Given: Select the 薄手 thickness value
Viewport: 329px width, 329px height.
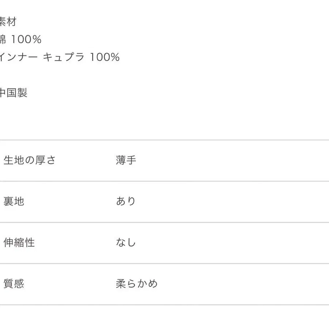Looking at the screenshot, I should 126,160.
